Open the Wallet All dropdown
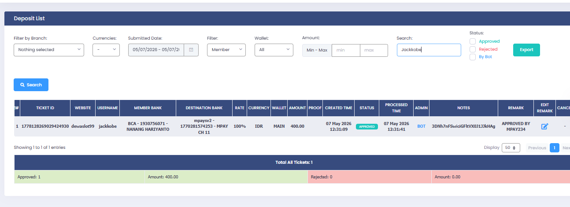 274,50
